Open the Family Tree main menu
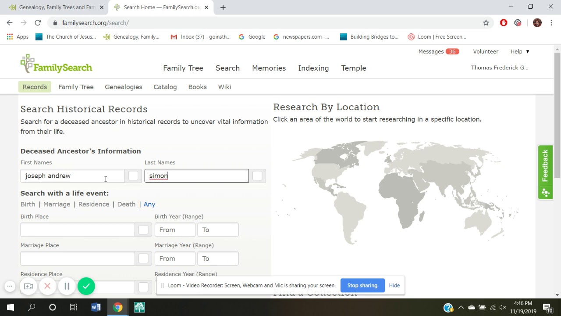Viewport: 561px width, 316px height. tap(183, 68)
